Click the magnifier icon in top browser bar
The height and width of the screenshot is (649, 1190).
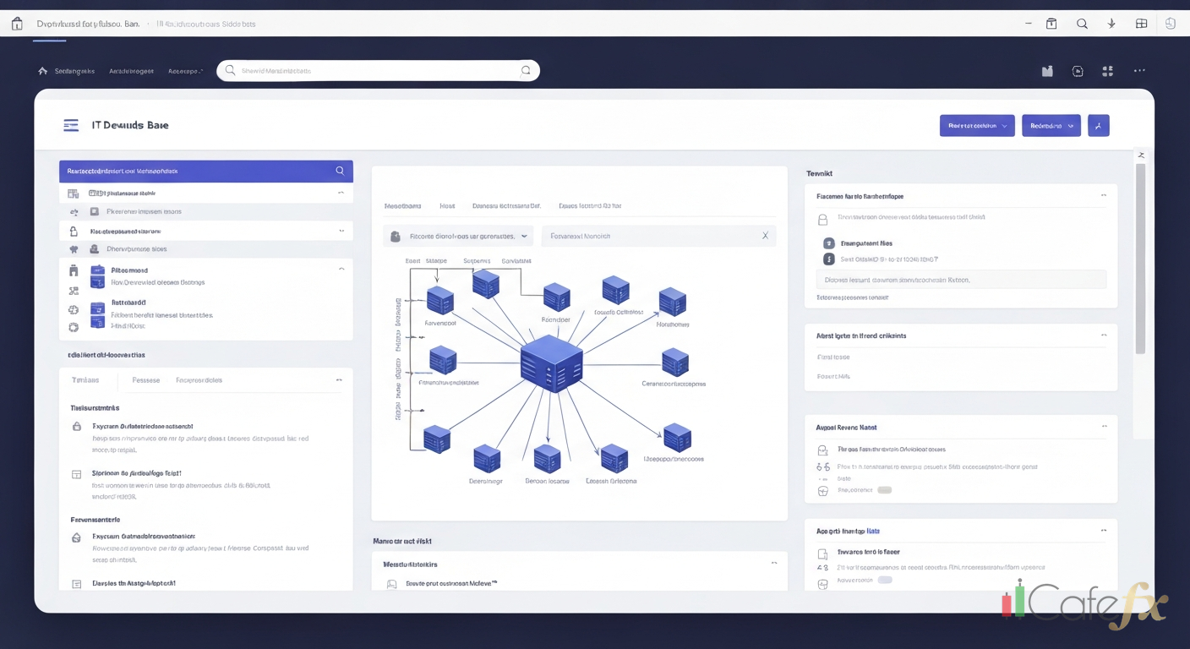(x=1082, y=24)
